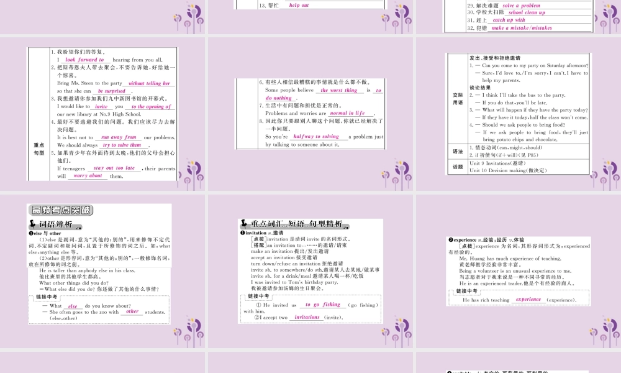Click the answer "worry about"
The width and height of the screenshot is (621, 373).
click(88, 175)
